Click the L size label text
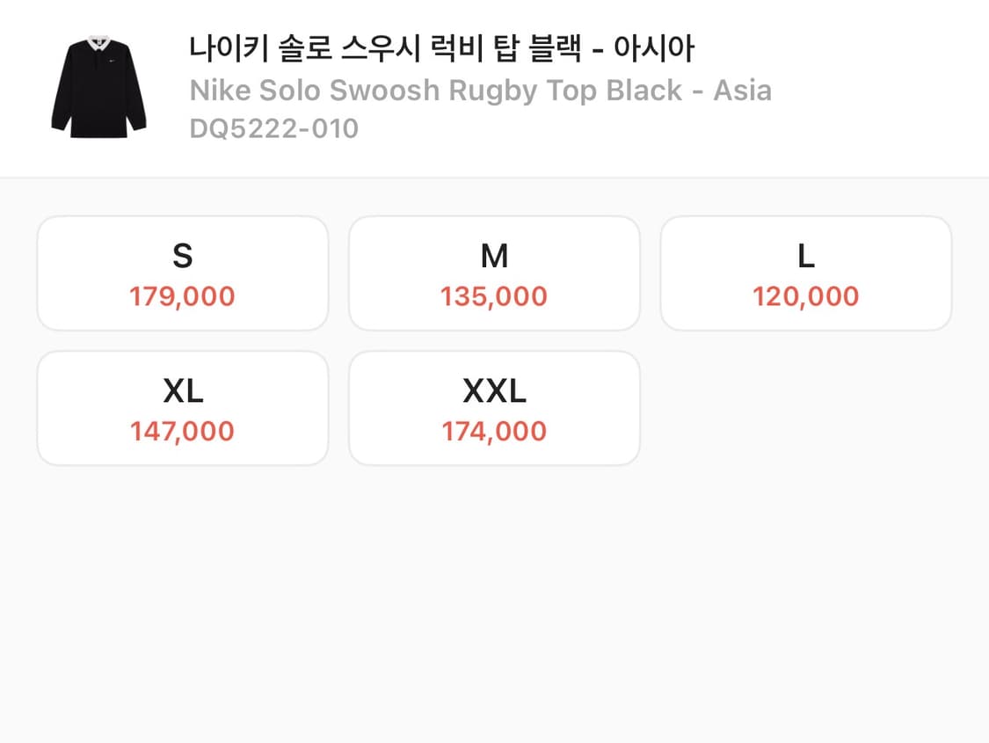This screenshot has width=989, height=743. click(x=805, y=256)
